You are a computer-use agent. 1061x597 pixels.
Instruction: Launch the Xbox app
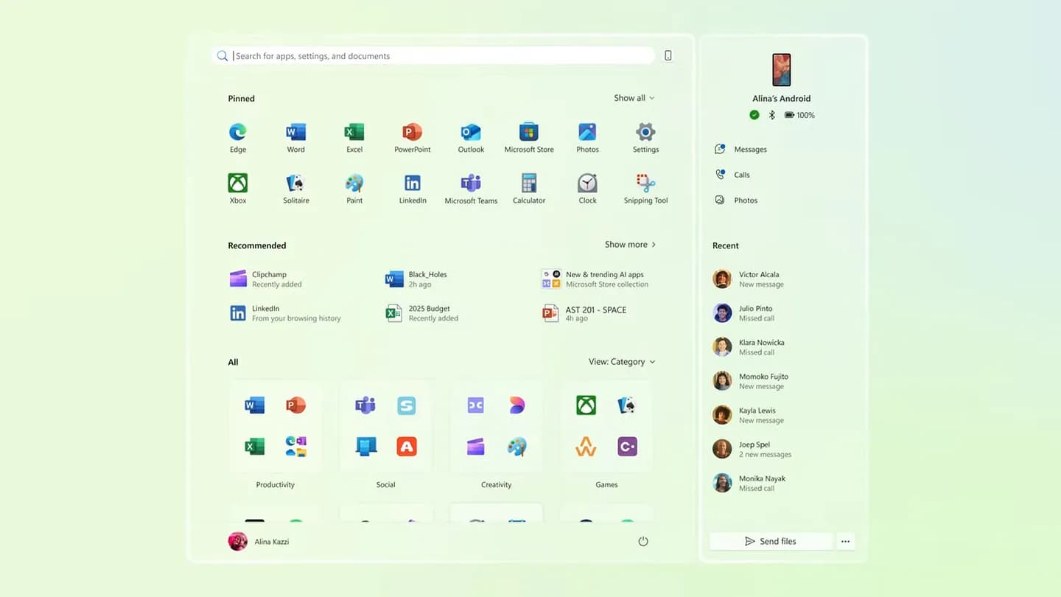pyautogui.click(x=237, y=189)
